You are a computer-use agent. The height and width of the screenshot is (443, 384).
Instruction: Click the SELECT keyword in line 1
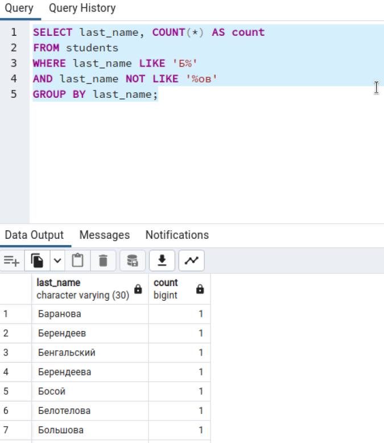[x=52, y=32]
